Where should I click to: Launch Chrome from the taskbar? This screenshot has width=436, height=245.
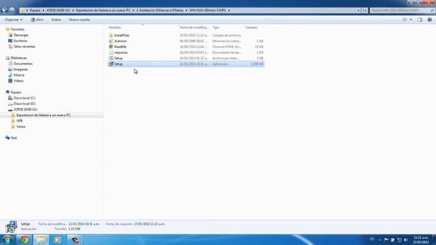click(25, 240)
